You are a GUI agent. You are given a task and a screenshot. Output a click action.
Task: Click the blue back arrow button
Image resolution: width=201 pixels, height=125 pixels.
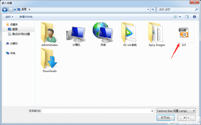[5, 10]
